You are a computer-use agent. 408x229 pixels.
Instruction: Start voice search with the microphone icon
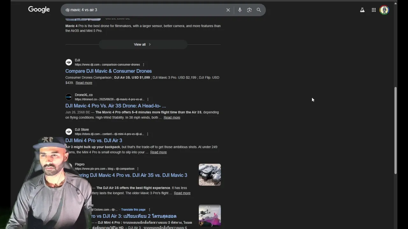[x=240, y=10]
